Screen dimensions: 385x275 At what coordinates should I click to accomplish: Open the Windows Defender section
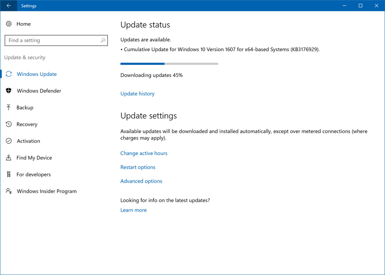[x=39, y=91]
